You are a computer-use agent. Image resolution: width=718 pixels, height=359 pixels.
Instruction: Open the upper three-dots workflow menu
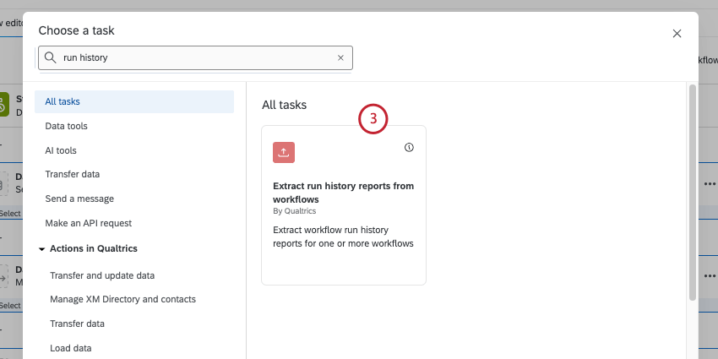pos(709,183)
